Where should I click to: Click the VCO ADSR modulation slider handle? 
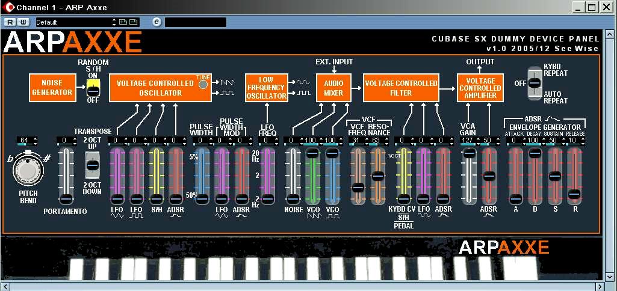(x=176, y=199)
